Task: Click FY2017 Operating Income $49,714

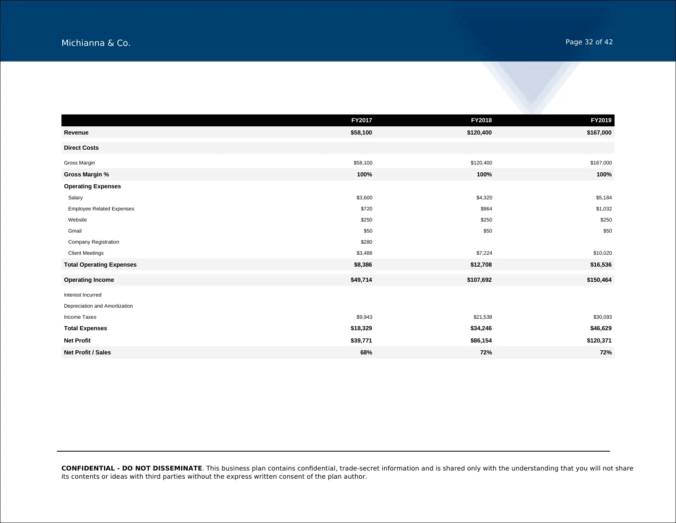Action: (x=361, y=280)
